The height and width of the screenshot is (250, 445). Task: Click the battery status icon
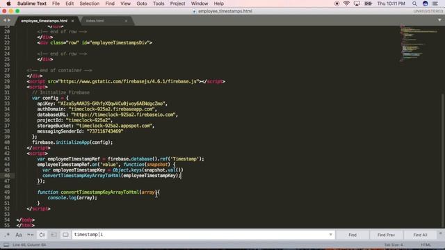(x=368, y=3)
